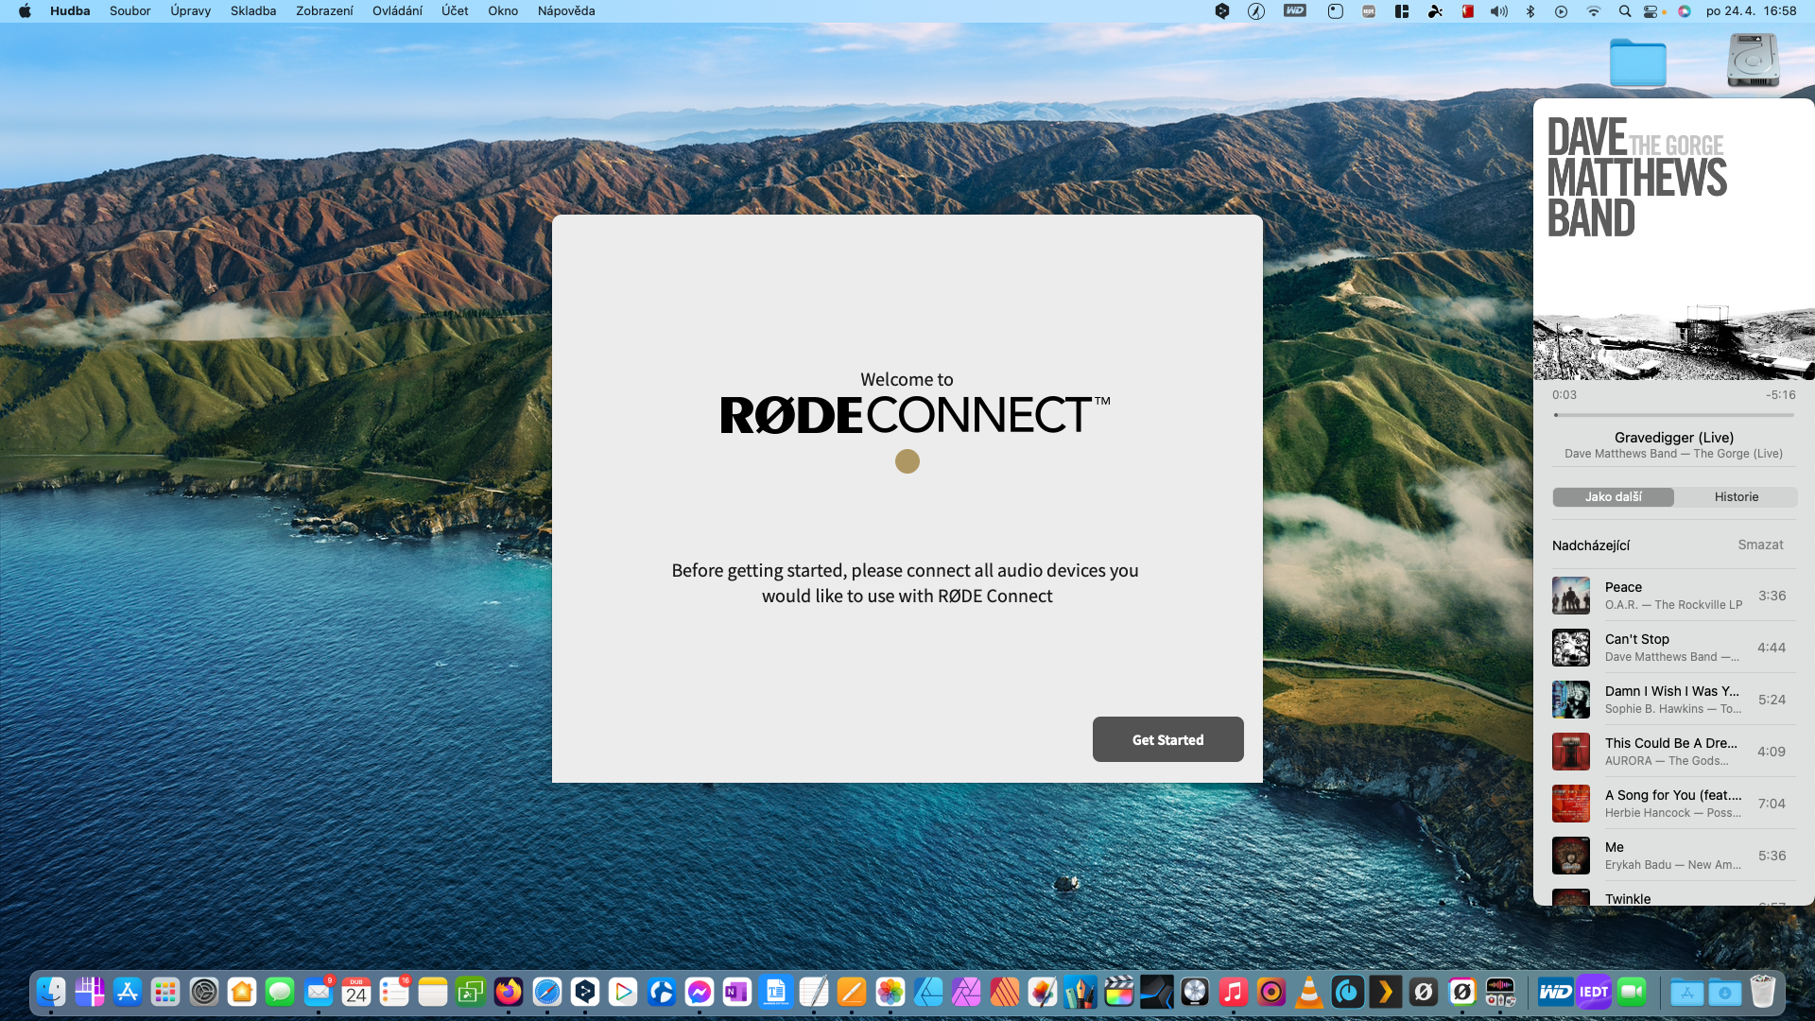
Task: Click the volume icon in menu bar
Action: tap(1499, 11)
